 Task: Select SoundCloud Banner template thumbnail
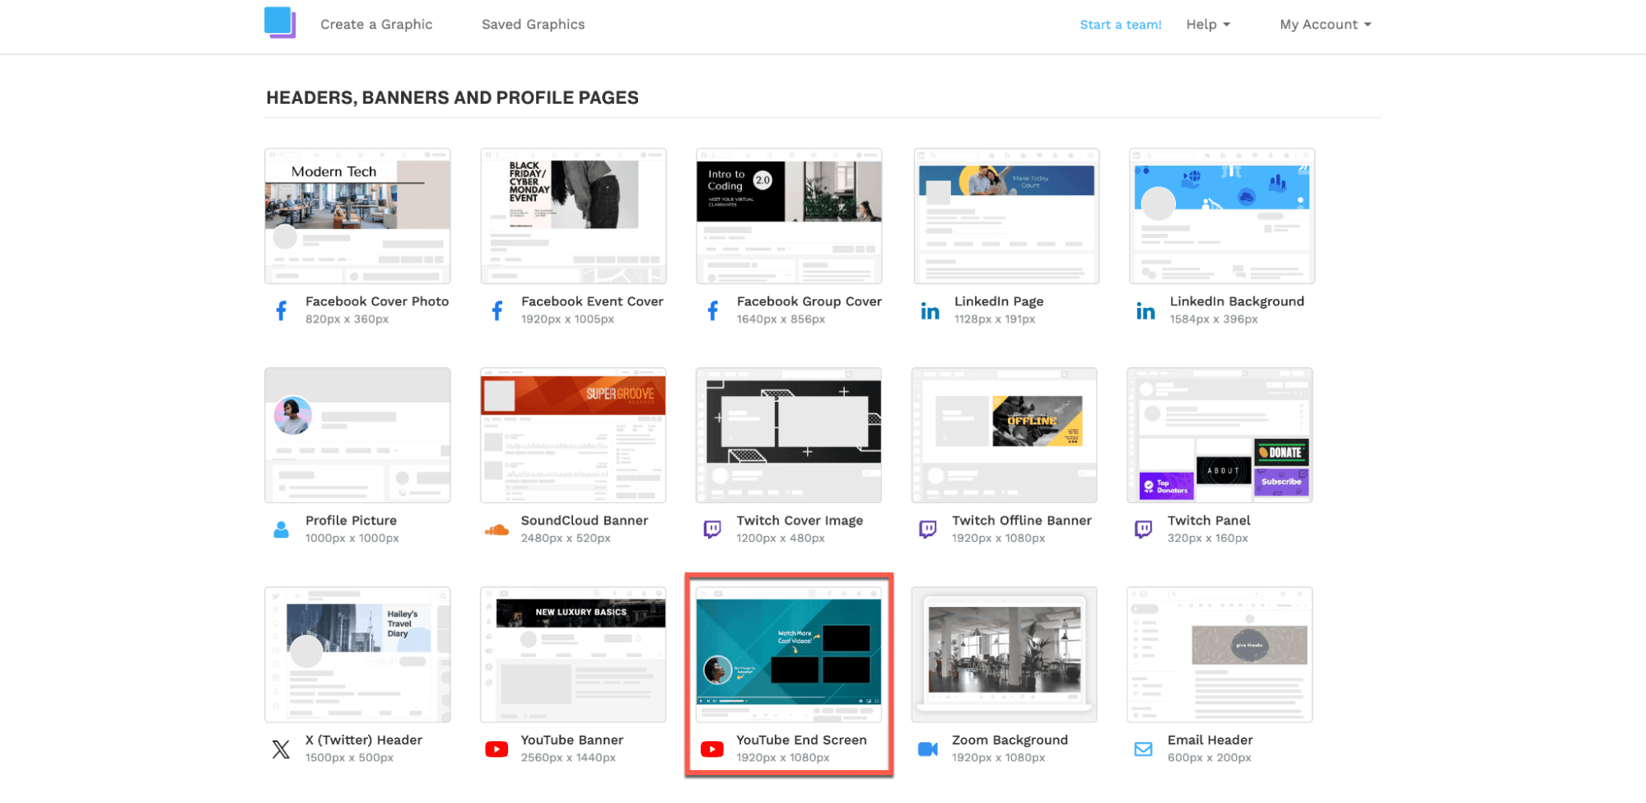[573, 435]
